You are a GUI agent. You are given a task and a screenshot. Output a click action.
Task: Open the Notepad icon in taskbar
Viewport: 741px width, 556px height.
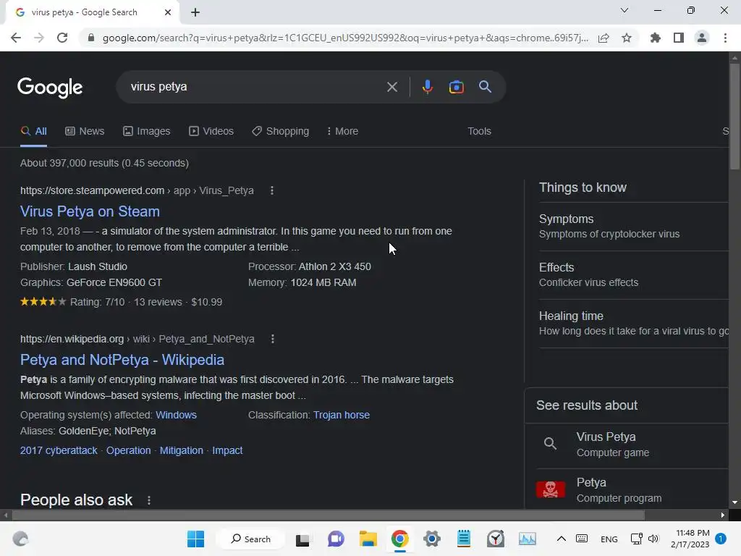(464, 539)
